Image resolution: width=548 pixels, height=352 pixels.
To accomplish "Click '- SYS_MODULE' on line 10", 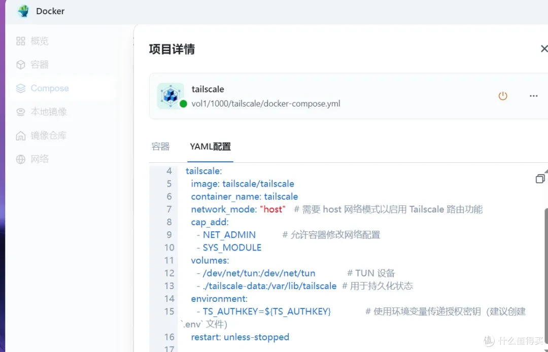I will click(229, 248).
